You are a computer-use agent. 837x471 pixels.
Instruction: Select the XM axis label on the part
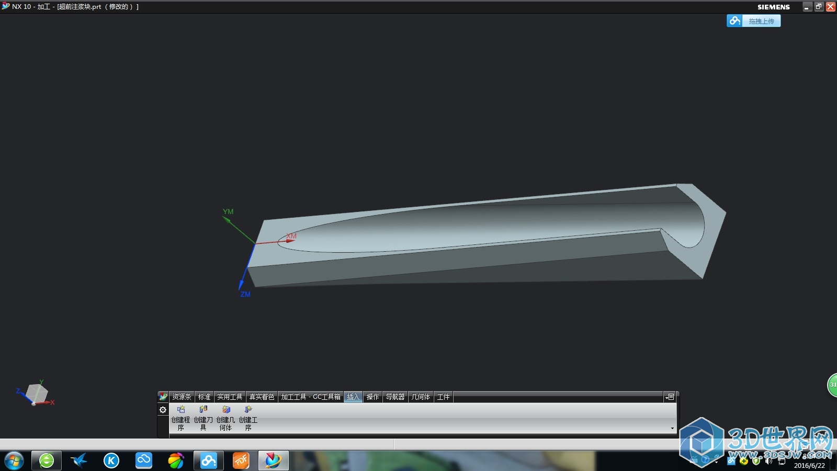pyautogui.click(x=291, y=236)
